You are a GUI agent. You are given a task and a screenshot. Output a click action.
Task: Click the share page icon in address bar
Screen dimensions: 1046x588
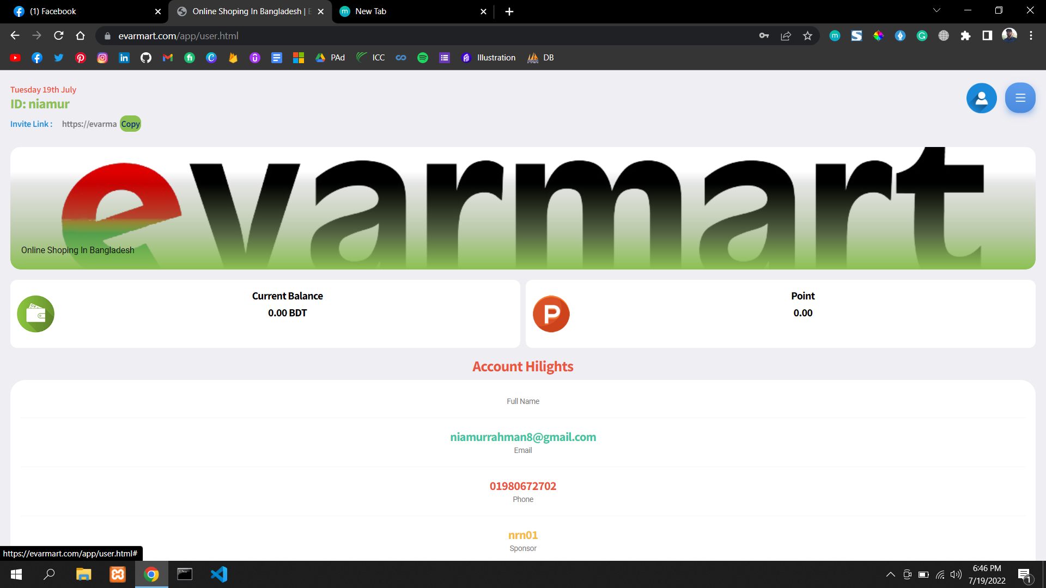786,36
